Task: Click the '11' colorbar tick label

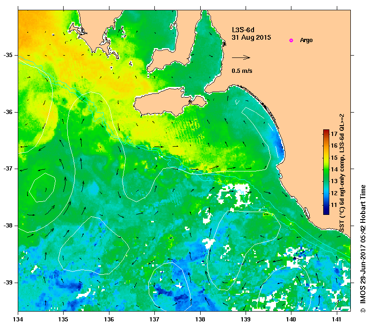Action: [x=334, y=205]
